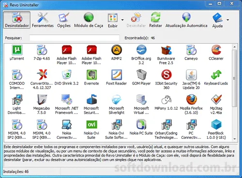Select the Nokia PC Suite icon

click(141, 124)
